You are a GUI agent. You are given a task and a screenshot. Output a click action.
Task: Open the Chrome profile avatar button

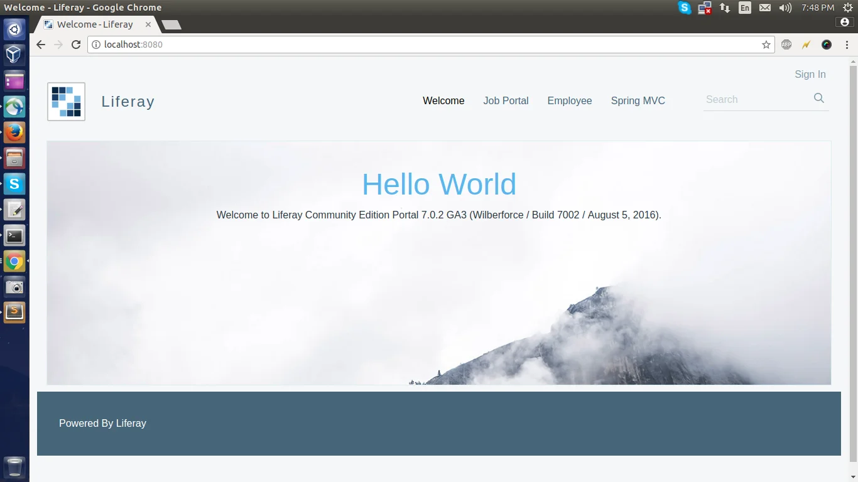(x=844, y=22)
